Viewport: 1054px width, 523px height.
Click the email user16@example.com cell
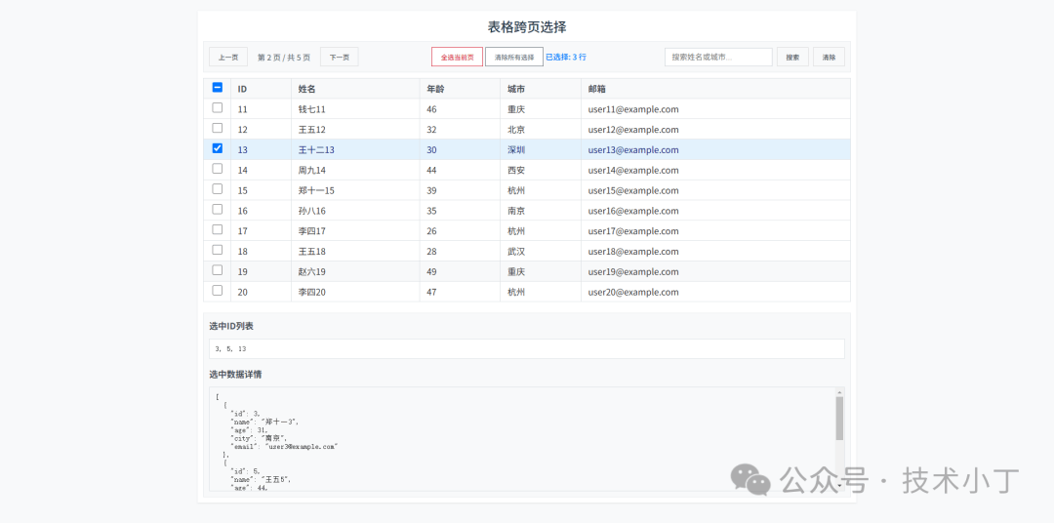(633, 211)
